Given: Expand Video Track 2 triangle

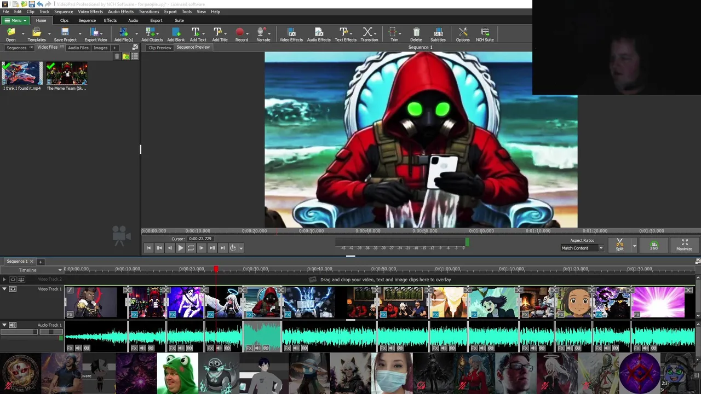Looking at the screenshot, I should tap(4, 279).
